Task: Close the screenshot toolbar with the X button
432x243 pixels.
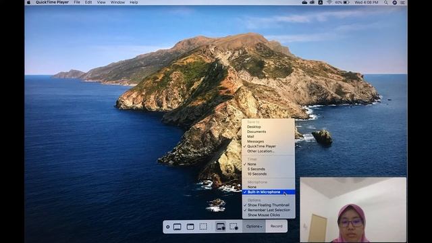Action: click(x=168, y=227)
